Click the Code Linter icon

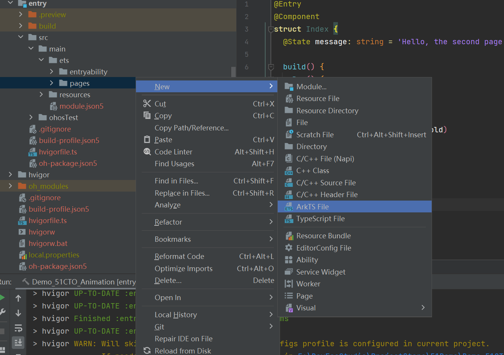147,151
